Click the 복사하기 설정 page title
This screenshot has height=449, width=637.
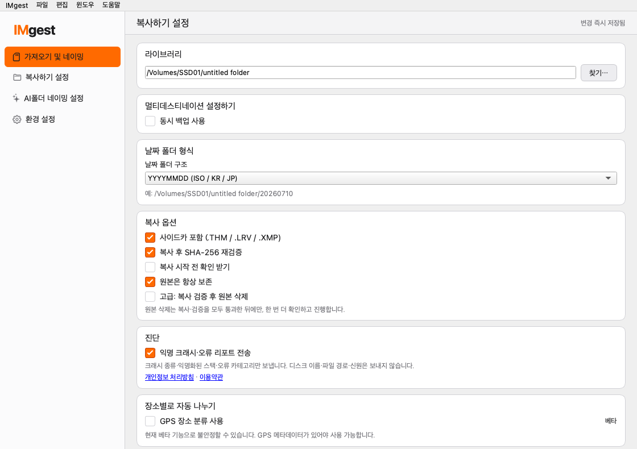[163, 23]
